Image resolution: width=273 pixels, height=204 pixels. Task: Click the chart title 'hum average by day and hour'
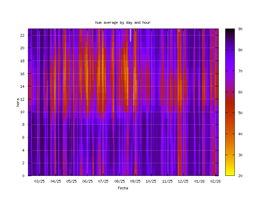[123, 22]
